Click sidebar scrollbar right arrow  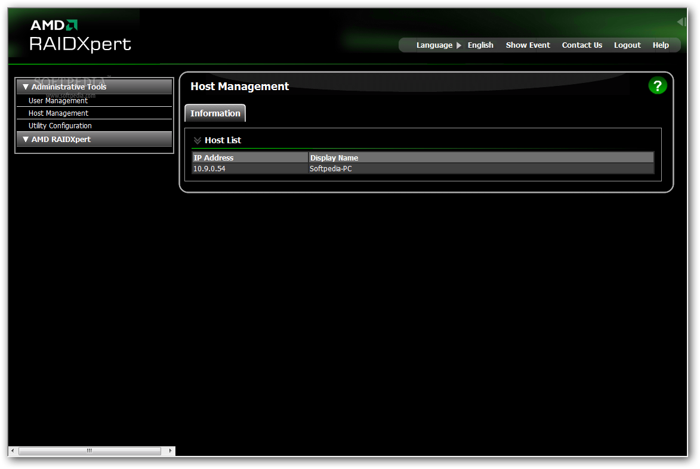pos(171,451)
